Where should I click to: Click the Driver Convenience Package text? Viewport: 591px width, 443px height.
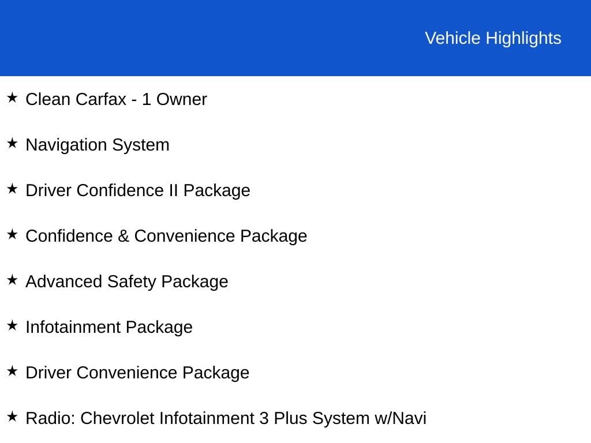click(x=137, y=373)
